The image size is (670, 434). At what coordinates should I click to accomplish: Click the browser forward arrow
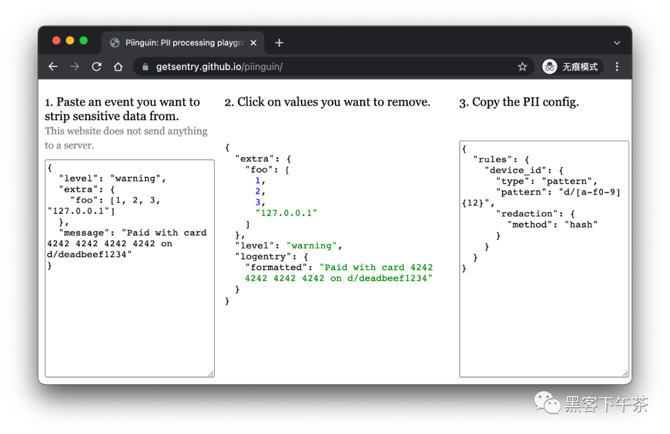tap(75, 66)
